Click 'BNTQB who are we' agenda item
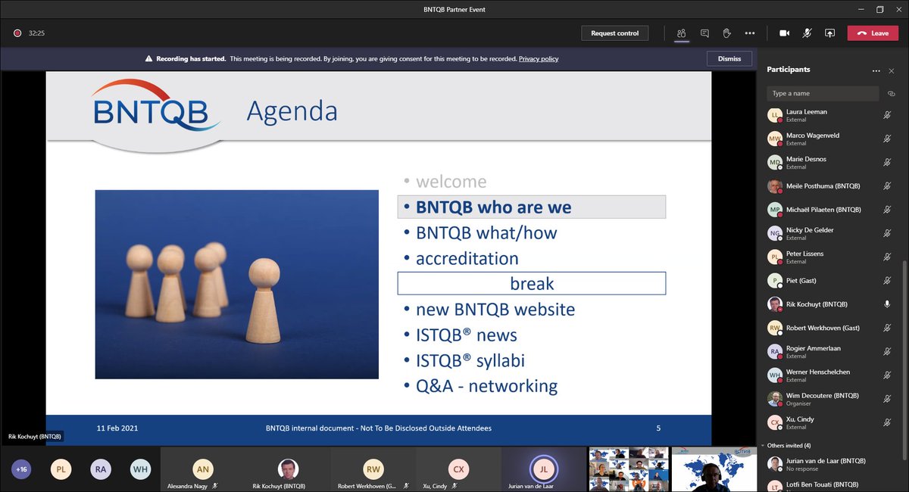909x492 pixels. 532,207
